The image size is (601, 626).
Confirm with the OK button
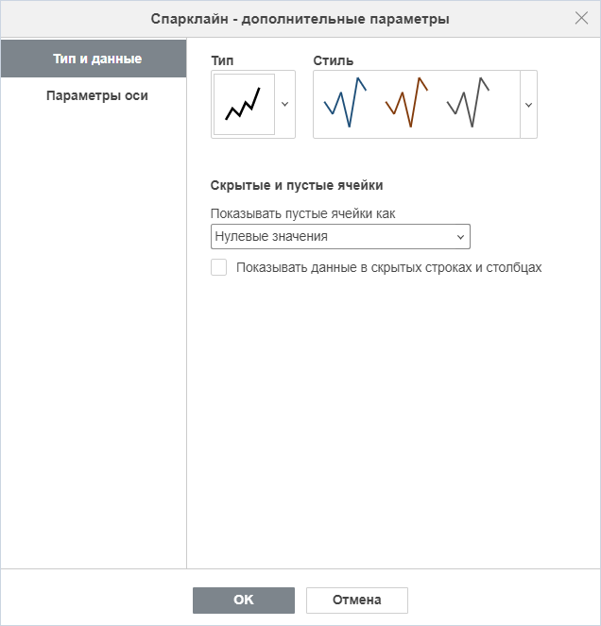pyautogui.click(x=244, y=601)
